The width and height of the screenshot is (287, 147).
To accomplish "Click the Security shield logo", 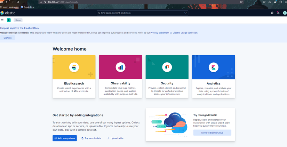I will point(167,67).
